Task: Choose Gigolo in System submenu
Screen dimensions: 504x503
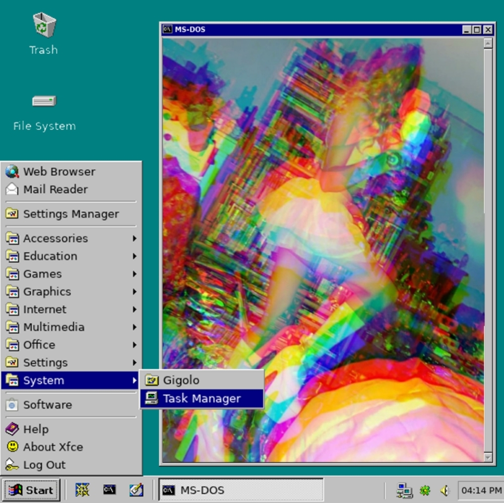Action: 202,380
